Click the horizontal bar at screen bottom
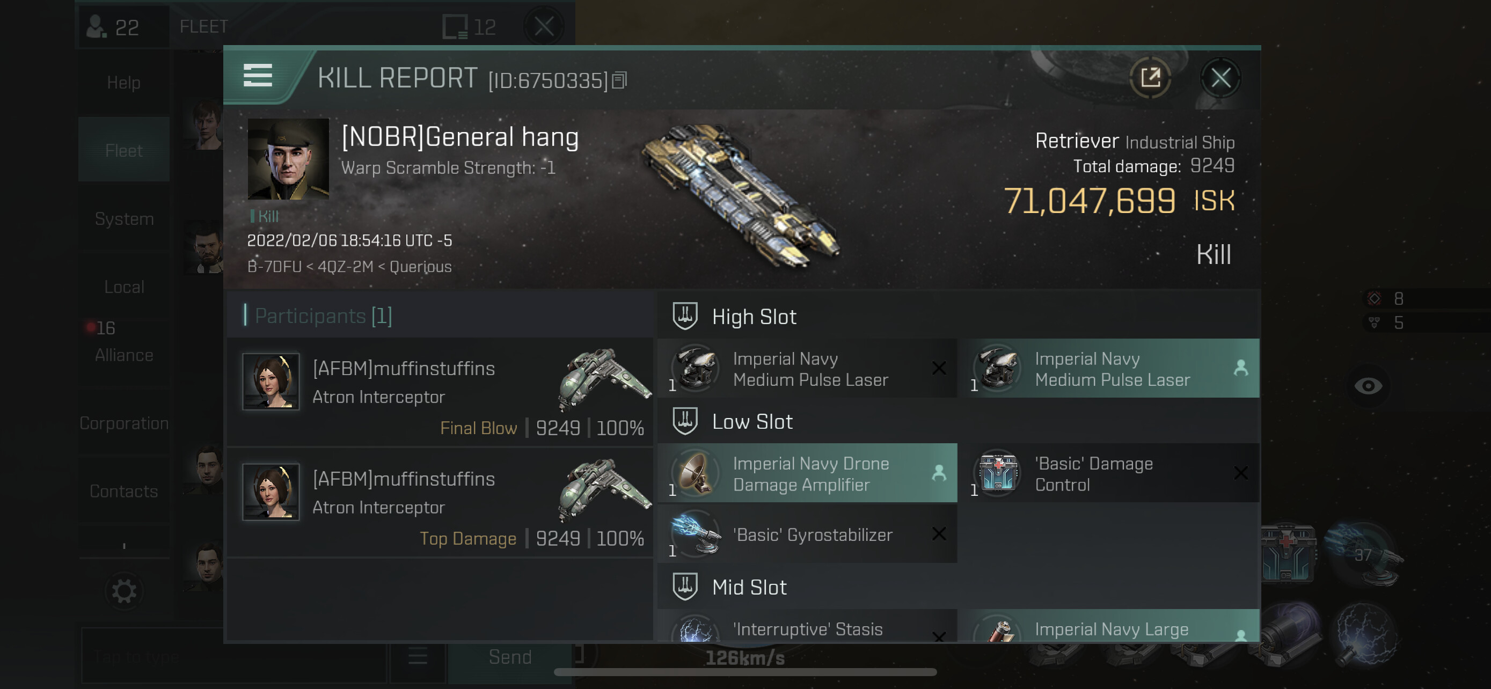Image resolution: width=1491 pixels, height=689 pixels. 745,672
